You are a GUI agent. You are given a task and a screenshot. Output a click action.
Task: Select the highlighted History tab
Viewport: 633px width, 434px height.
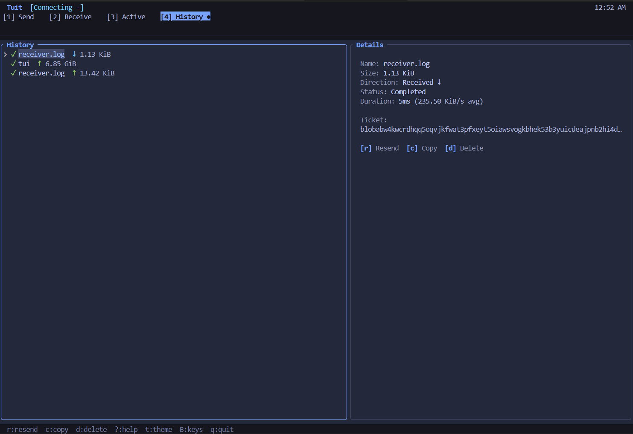coord(184,17)
